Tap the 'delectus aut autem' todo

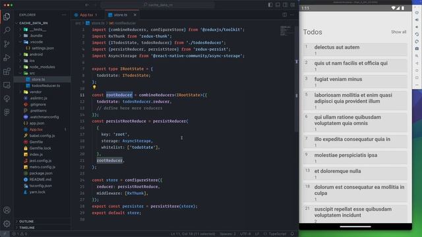point(355,49)
